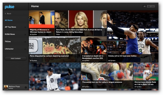Open Zero Hour, Do No Harm story

81,23
